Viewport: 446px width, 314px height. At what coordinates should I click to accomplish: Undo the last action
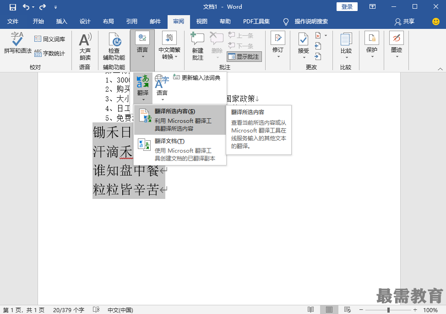pos(26,7)
